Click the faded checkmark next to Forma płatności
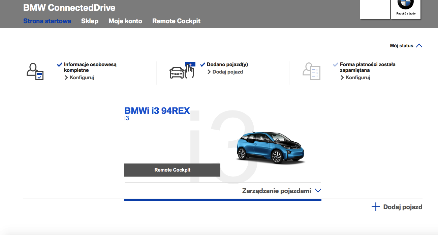The width and height of the screenshot is (438, 235). pyautogui.click(x=336, y=64)
